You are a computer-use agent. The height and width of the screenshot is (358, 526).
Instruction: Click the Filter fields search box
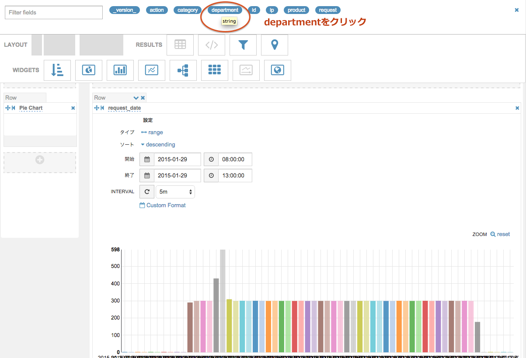click(x=53, y=13)
